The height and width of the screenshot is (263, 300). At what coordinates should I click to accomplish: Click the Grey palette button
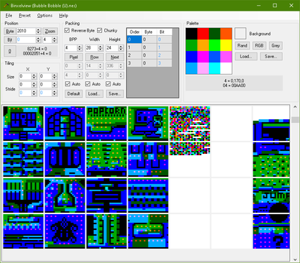(276, 45)
